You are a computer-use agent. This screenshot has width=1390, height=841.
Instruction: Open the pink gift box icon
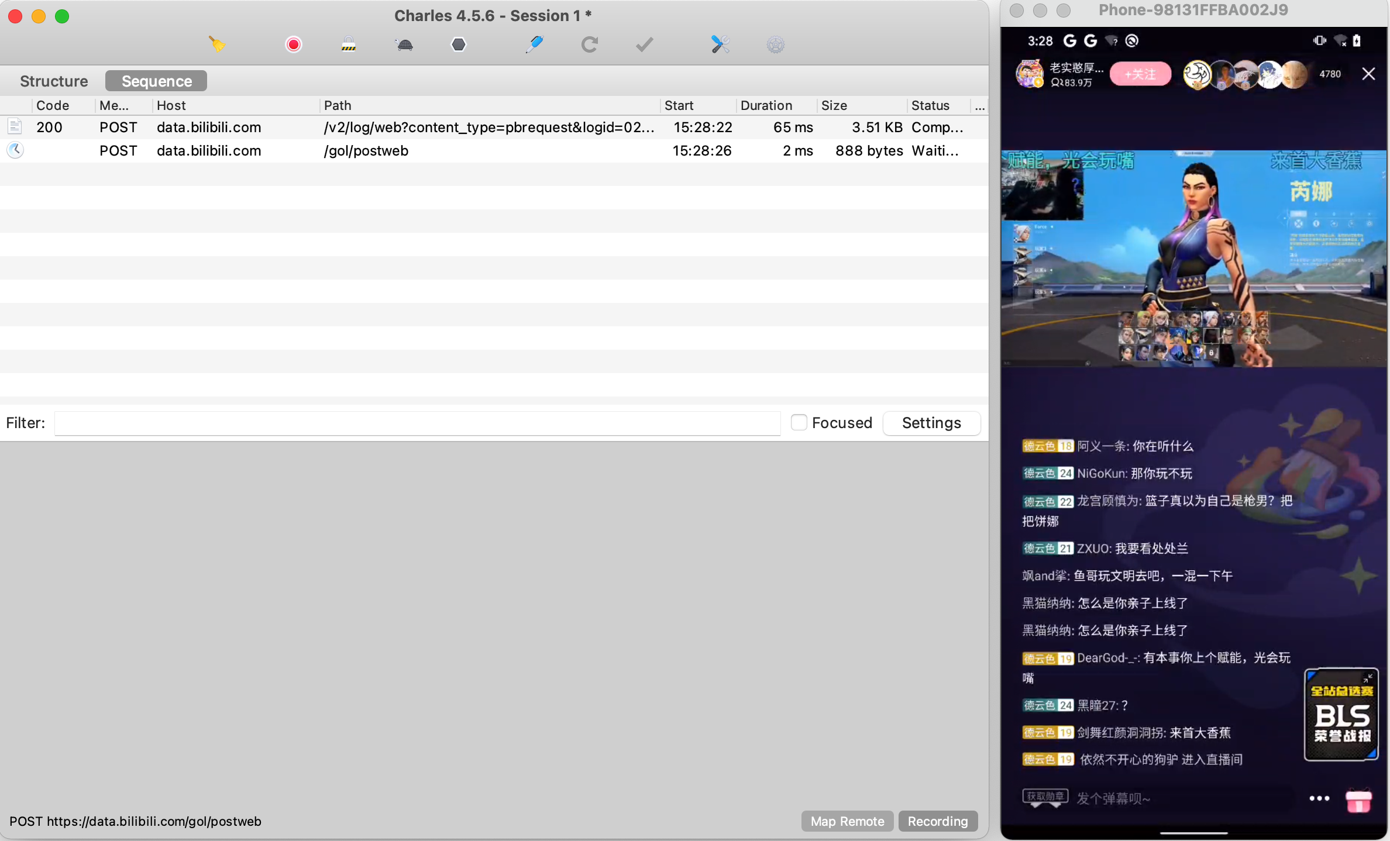pos(1358,801)
